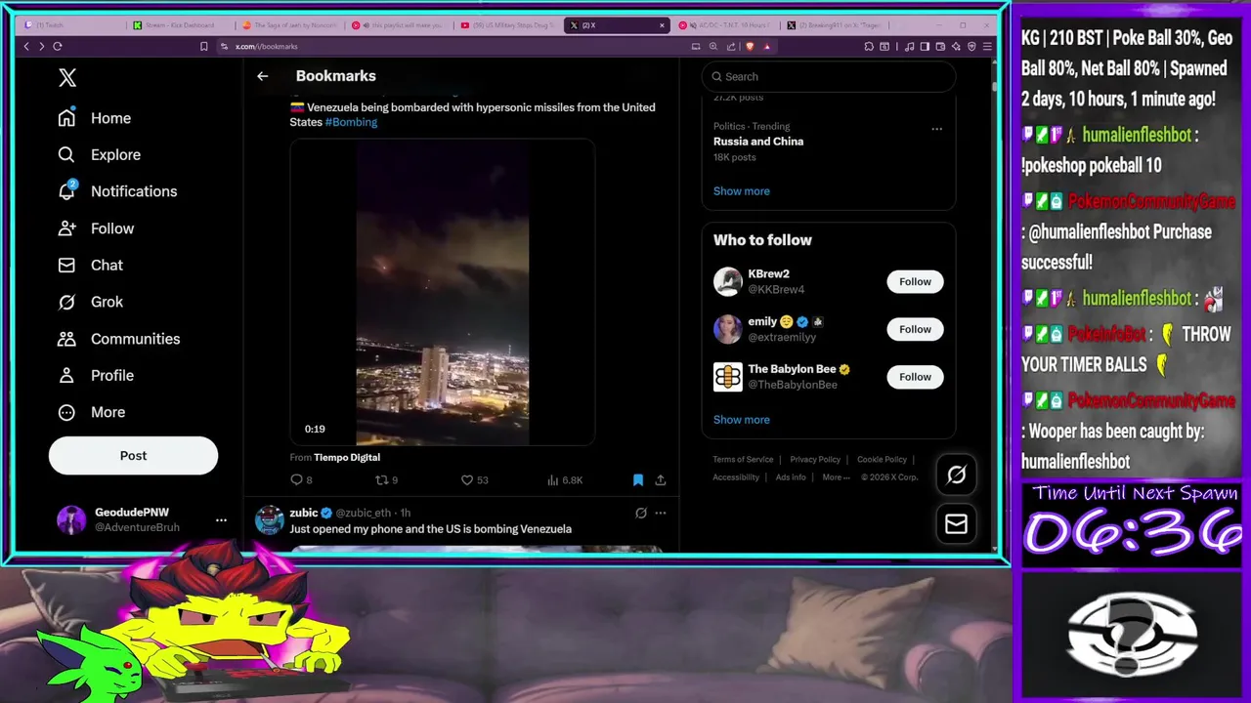Open the floating messages envelope button
This screenshot has height=703, width=1251.
(x=956, y=524)
